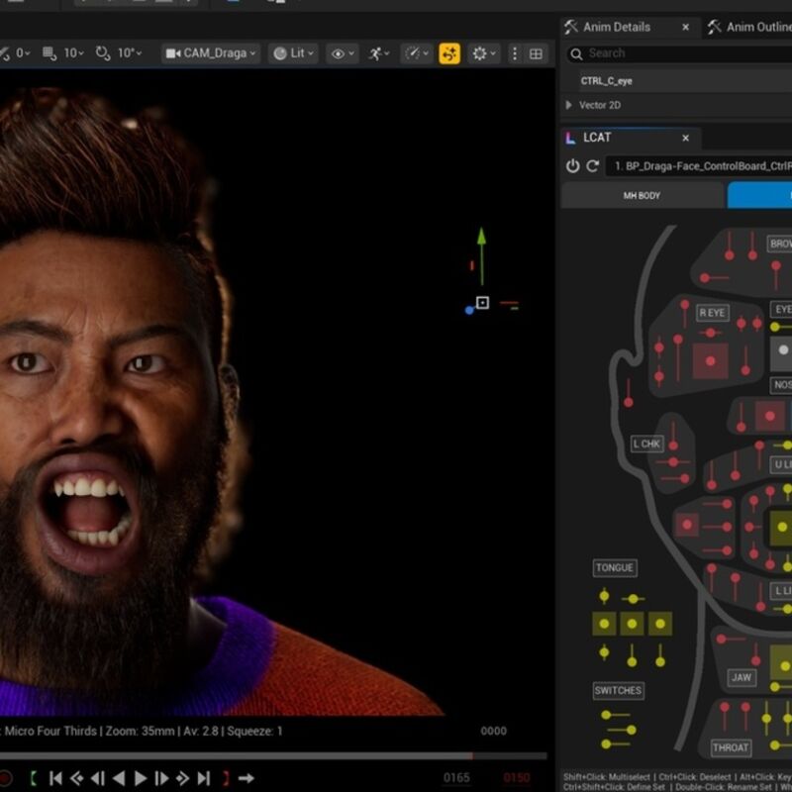Switch to the Anim Outliner tab

point(749,28)
